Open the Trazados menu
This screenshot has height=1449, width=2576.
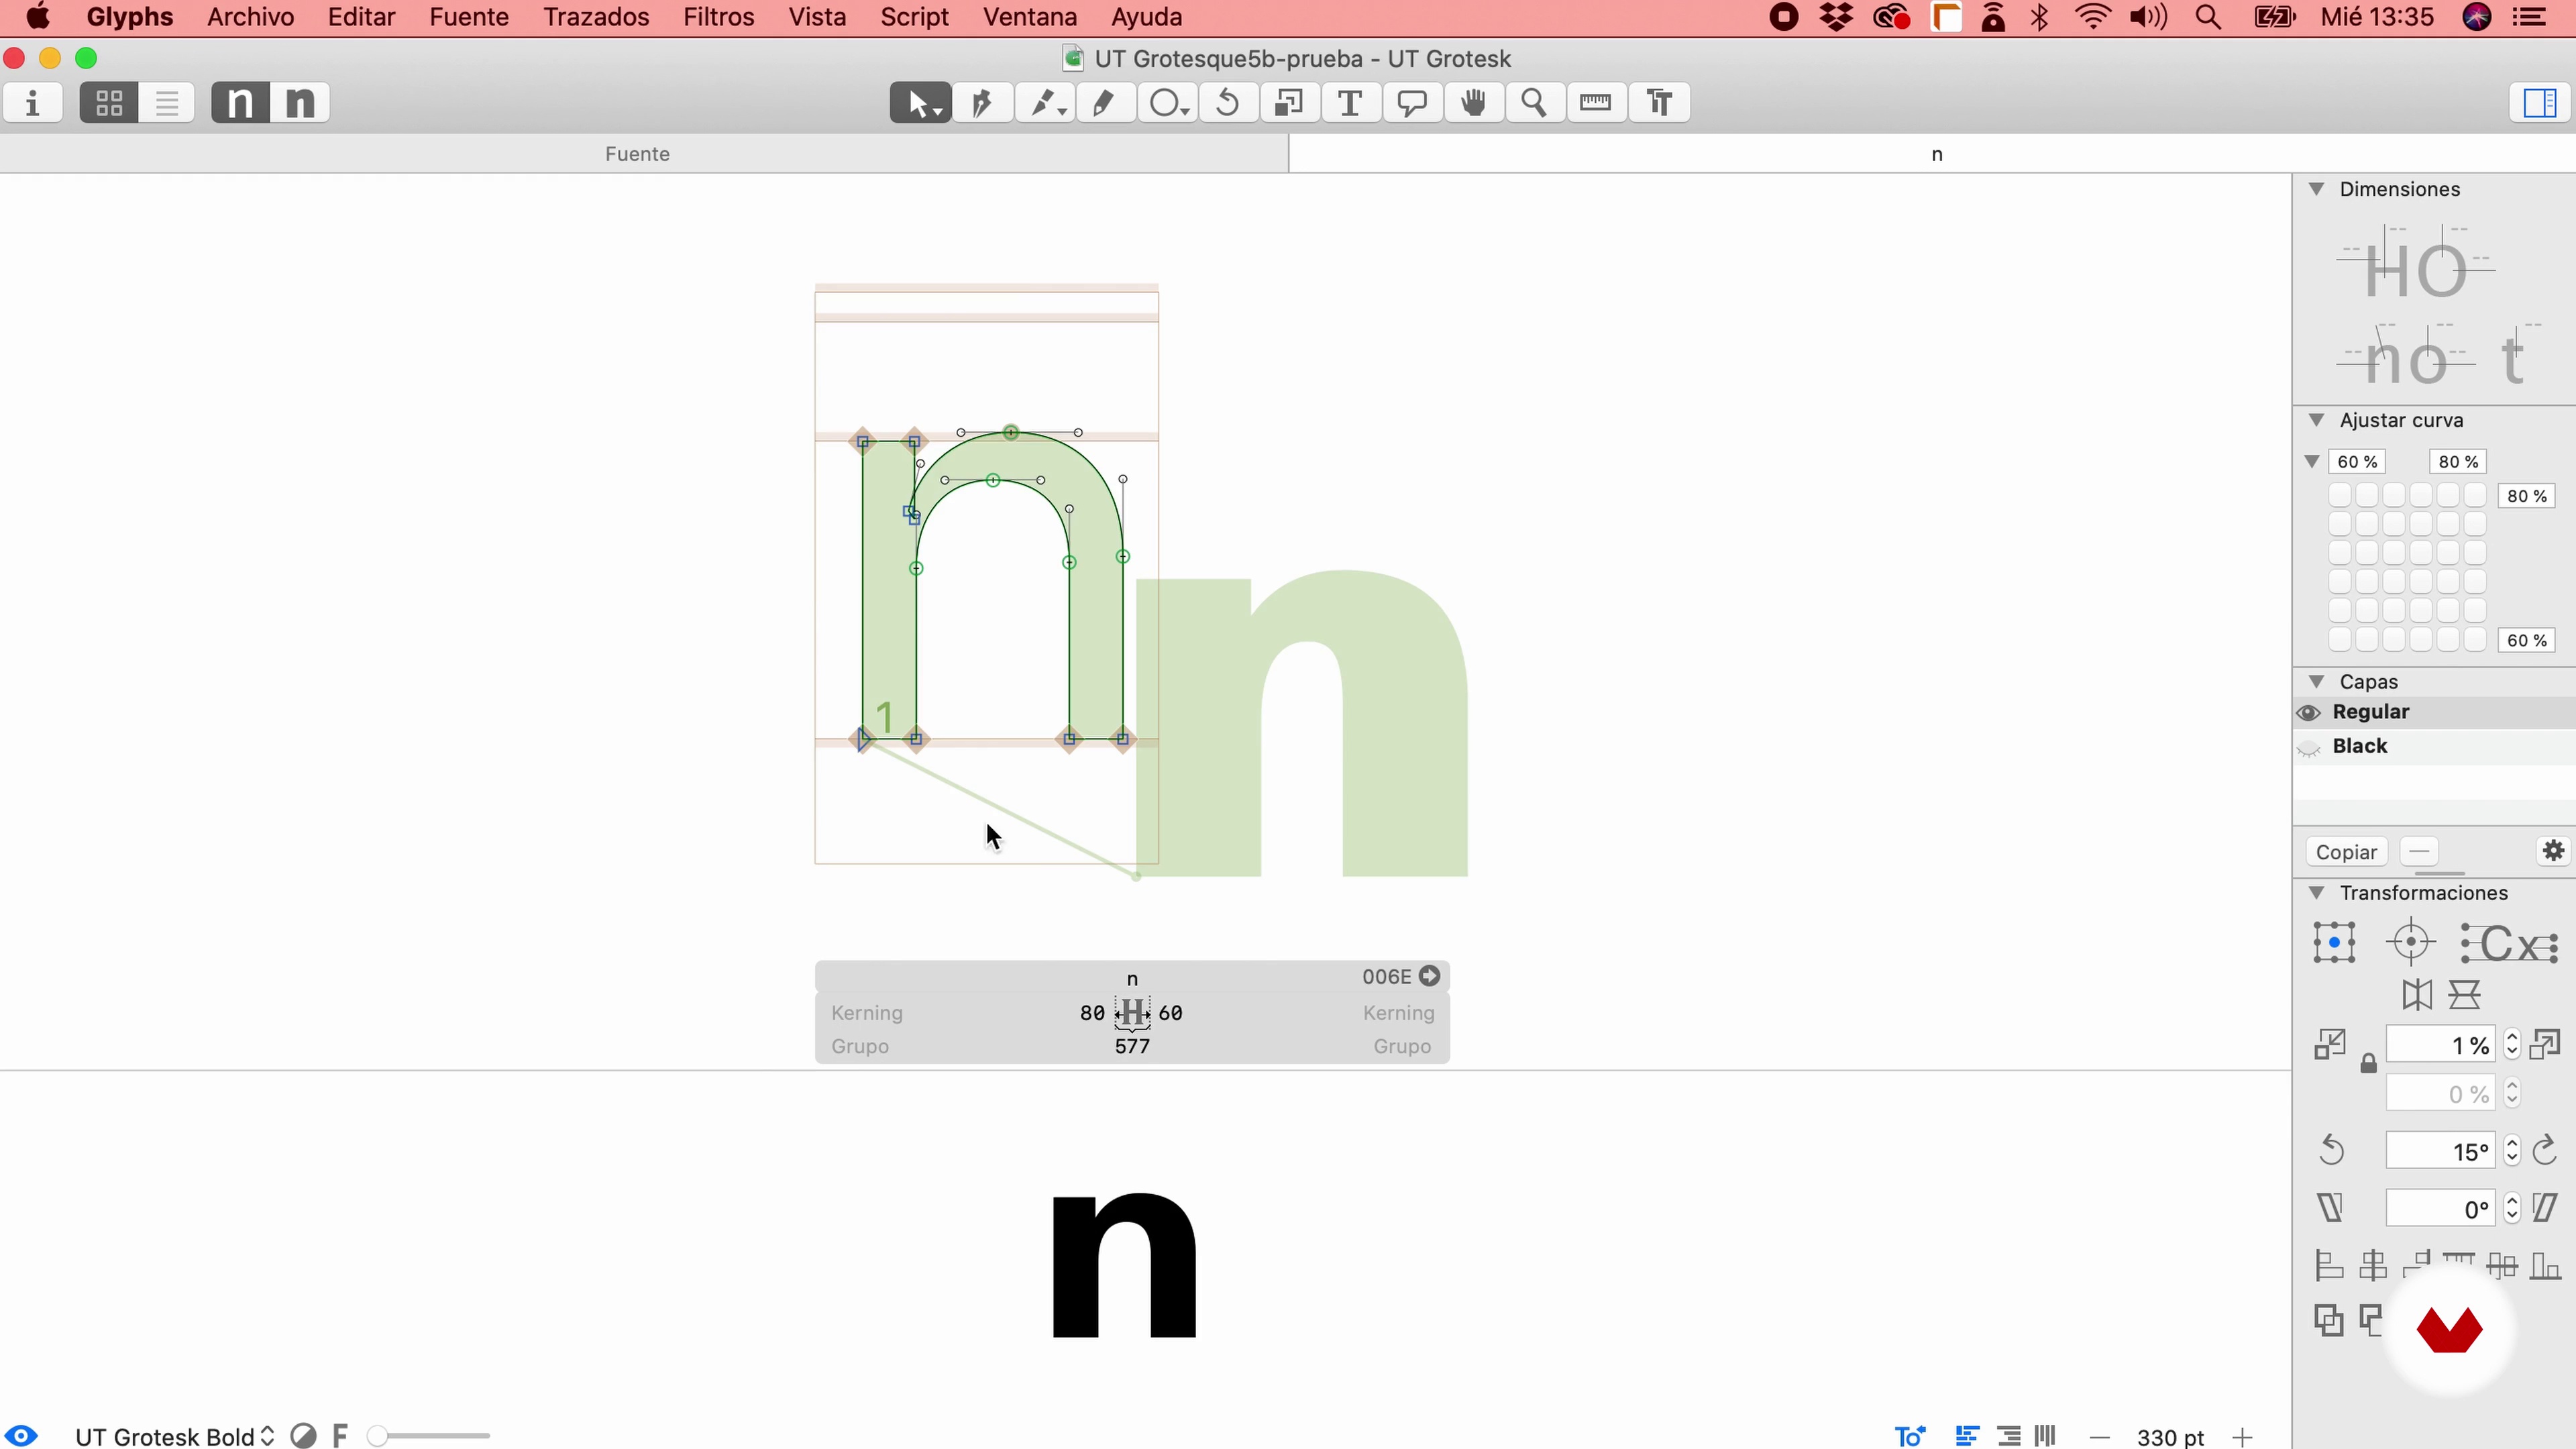pyautogui.click(x=596, y=17)
